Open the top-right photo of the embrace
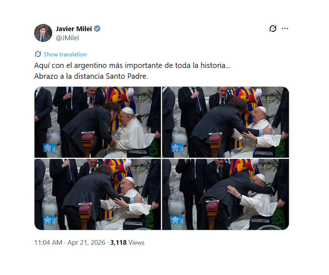This screenshot has height=275, width=329. [x=226, y=122]
